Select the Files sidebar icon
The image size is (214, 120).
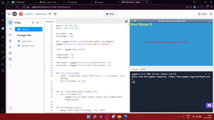(10, 23)
